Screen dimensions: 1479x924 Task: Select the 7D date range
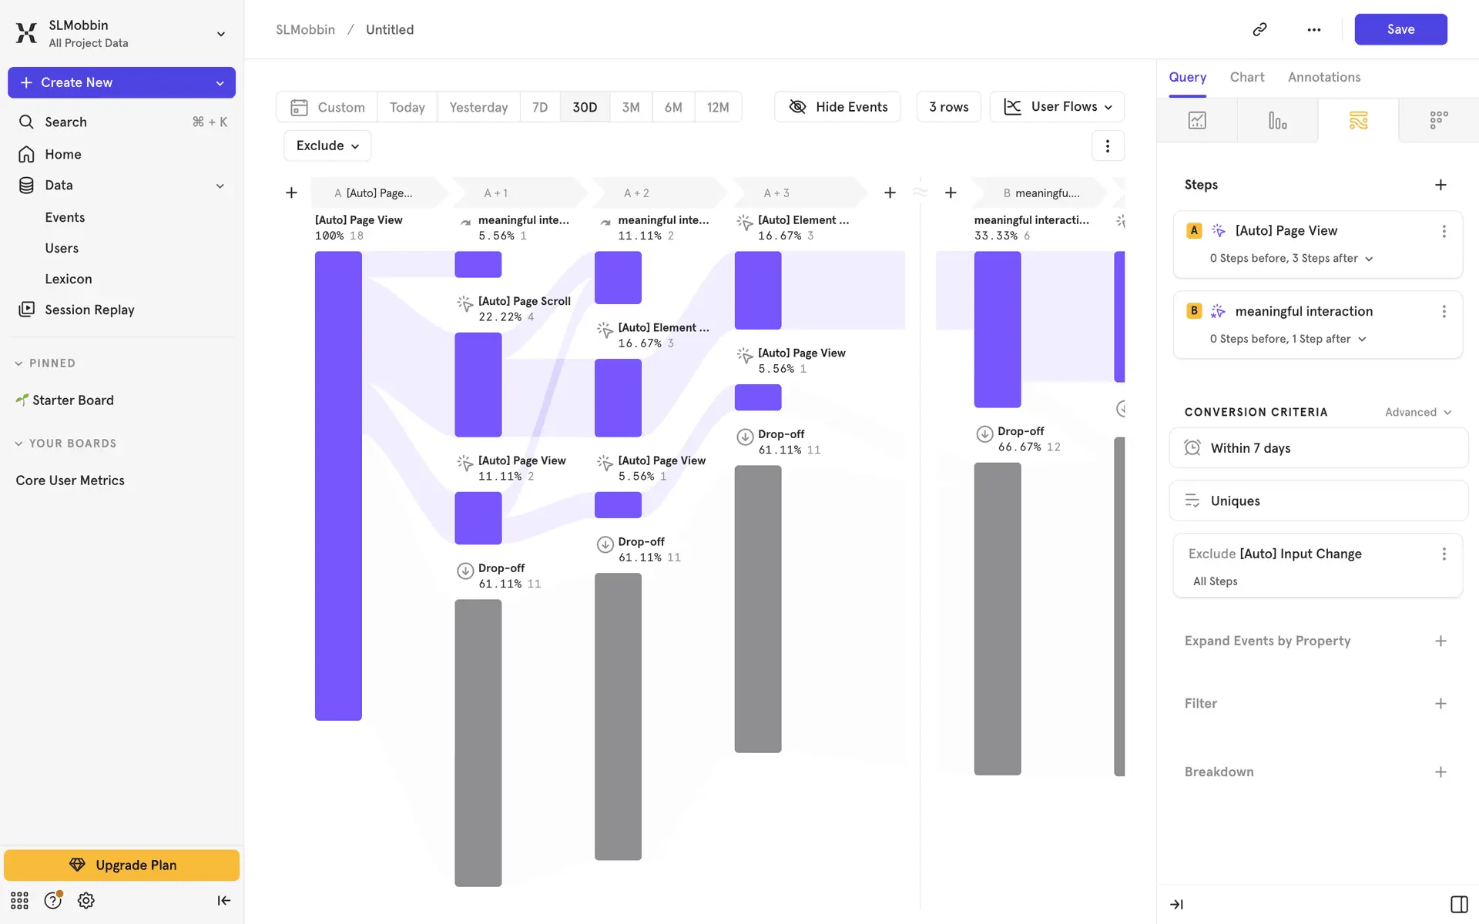point(540,107)
